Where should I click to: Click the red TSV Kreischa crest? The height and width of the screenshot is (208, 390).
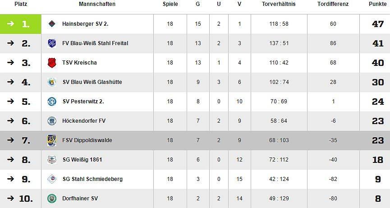pos(52,63)
